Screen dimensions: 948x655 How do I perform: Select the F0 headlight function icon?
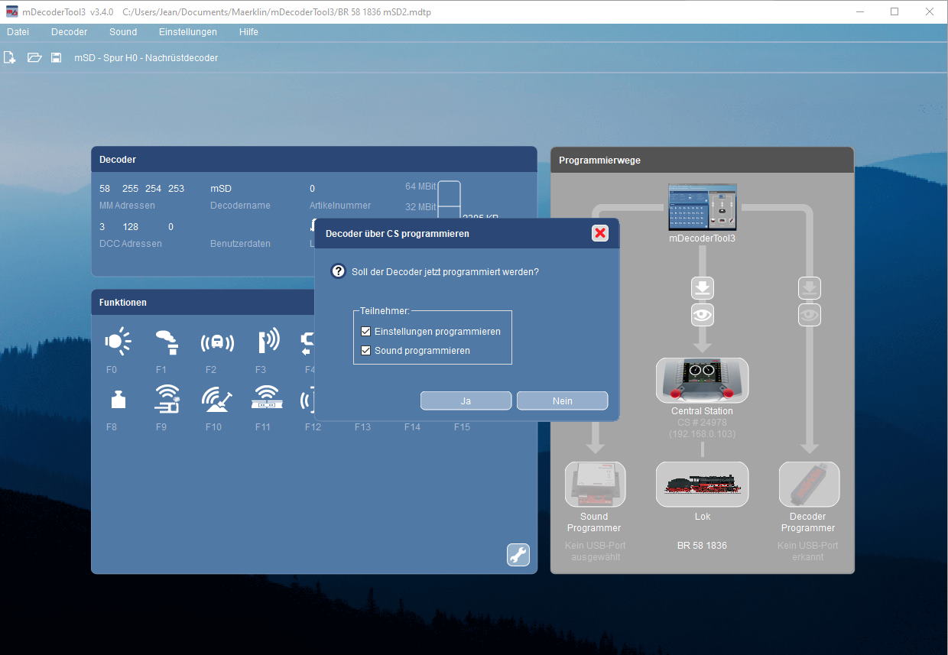[x=118, y=341]
